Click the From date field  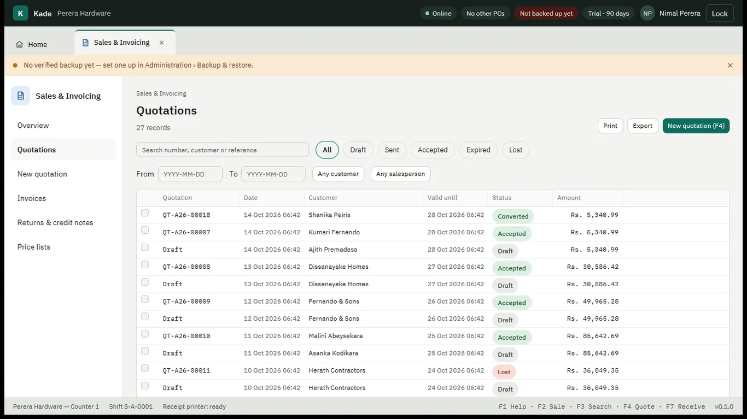(x=190, y=174)
